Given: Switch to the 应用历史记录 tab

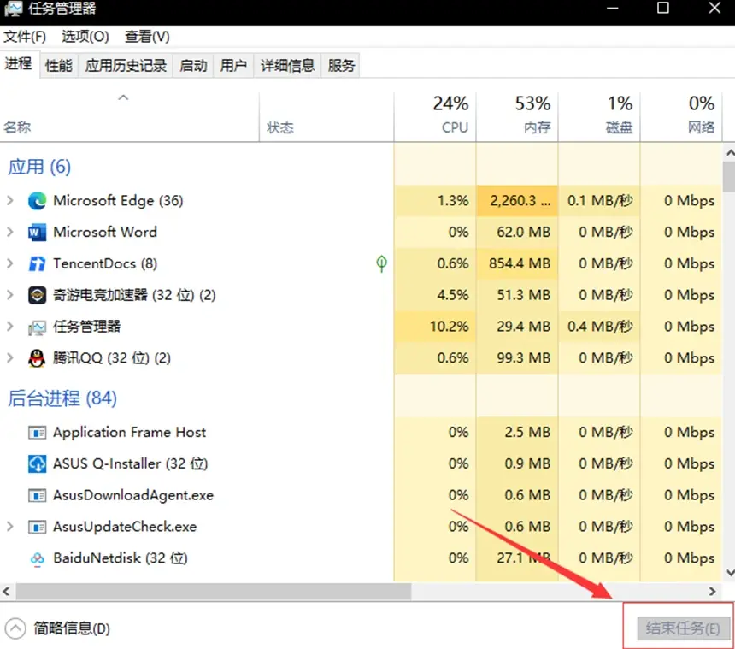Looking at the screenshot, I should point(126,66).
